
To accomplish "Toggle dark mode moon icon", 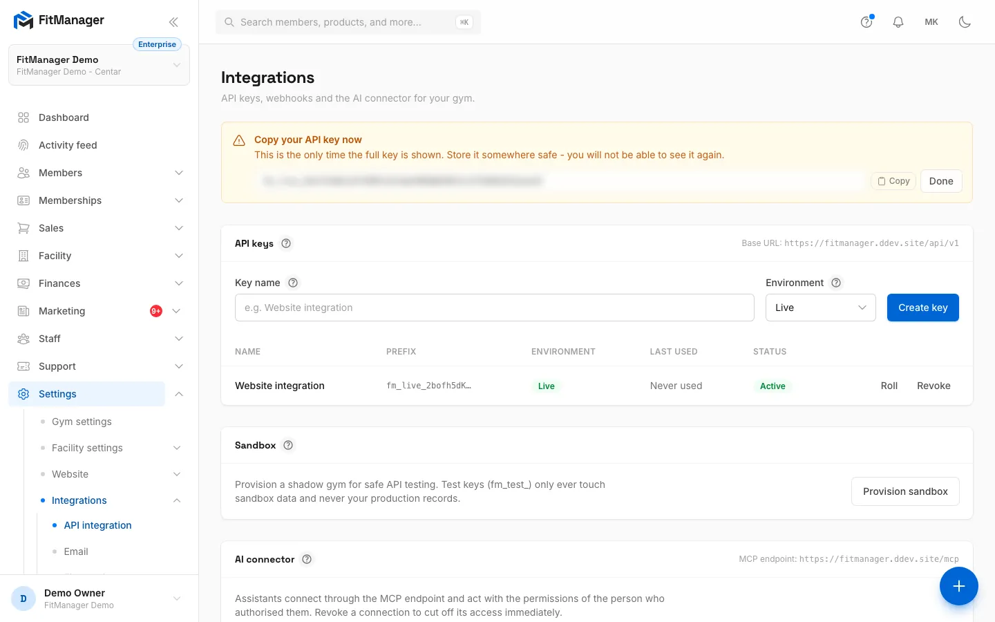I will click(965, 22).
